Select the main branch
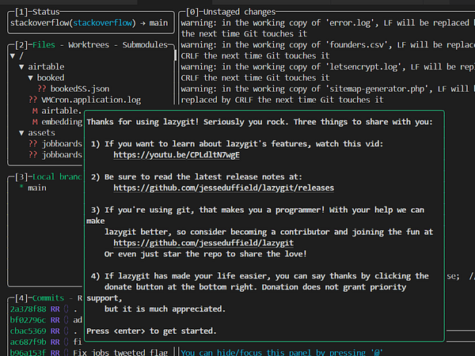475x356 pixels. 37,188
